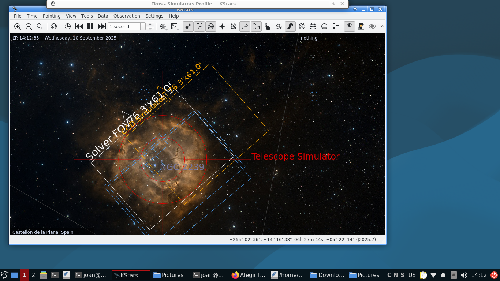
Task: Toggle Ekos observatory dome icon
Action: coord(350,26)
